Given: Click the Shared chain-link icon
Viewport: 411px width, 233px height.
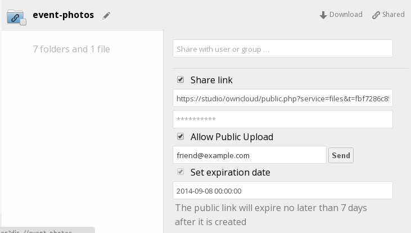Looking at the screenshot, I should point(376,15).
